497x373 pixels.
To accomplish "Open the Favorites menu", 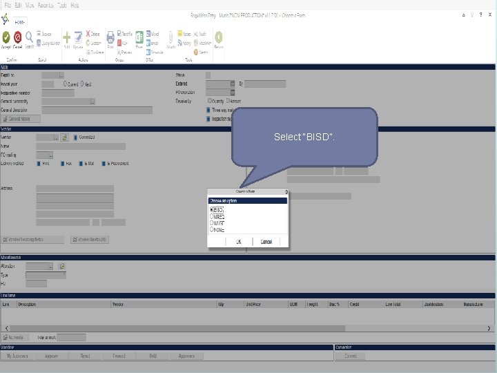I will (x=46, y=5).
